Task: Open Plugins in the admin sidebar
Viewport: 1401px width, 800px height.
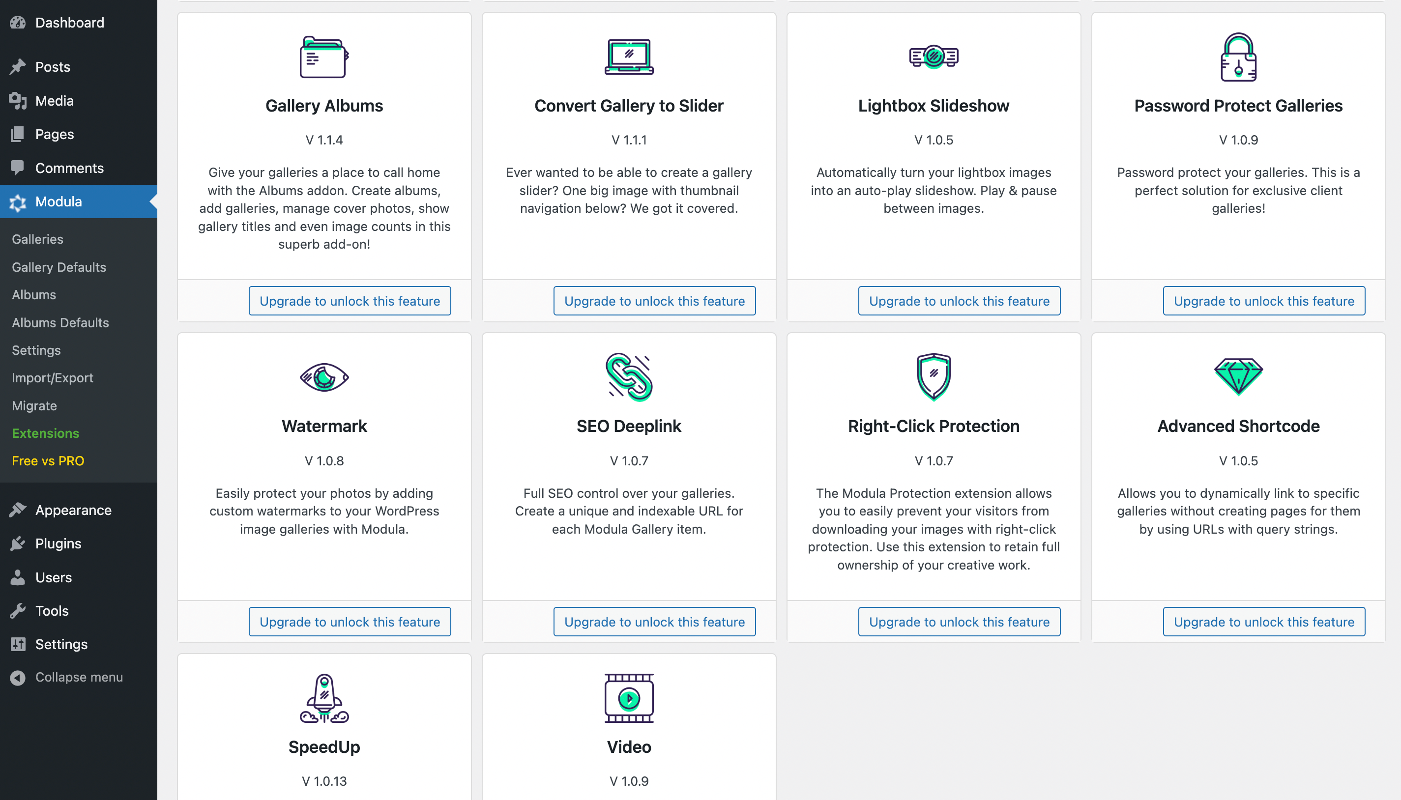Action: click(x=58, y=543)
